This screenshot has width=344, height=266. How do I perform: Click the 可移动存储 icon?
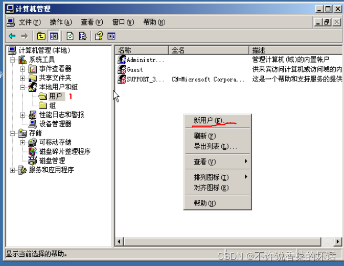(33, 142)
